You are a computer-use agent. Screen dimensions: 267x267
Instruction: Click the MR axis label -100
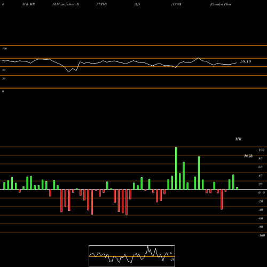tap(262, 235)
